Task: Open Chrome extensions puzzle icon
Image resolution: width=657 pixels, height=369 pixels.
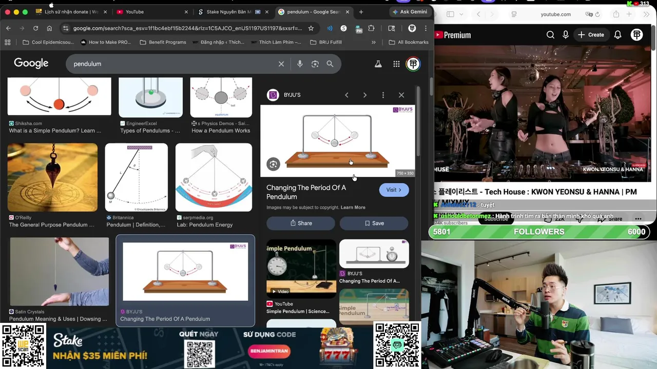Action: click(x=371, y=28)
